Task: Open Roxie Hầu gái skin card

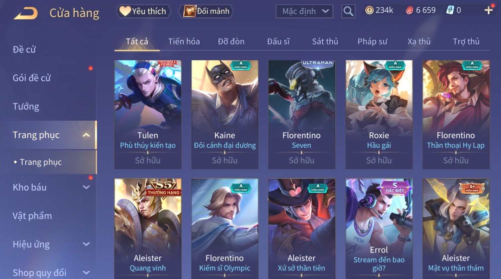Action: coord(379,114)
